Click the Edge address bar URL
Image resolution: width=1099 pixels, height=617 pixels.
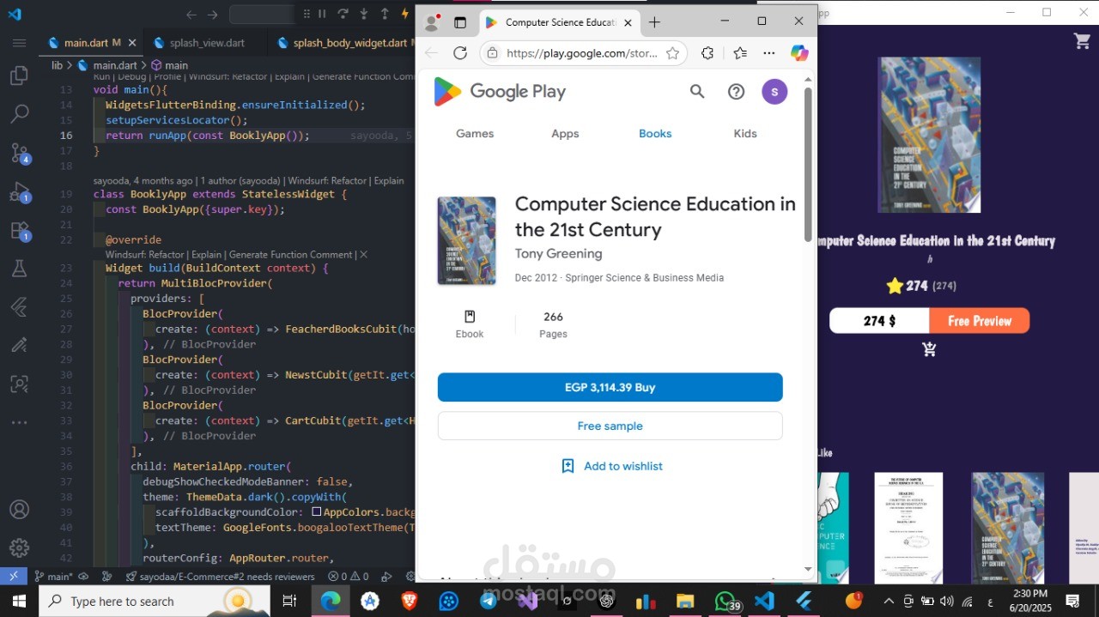click(x=581, y=53)
